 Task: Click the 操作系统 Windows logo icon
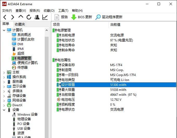(x=9, y=77)
